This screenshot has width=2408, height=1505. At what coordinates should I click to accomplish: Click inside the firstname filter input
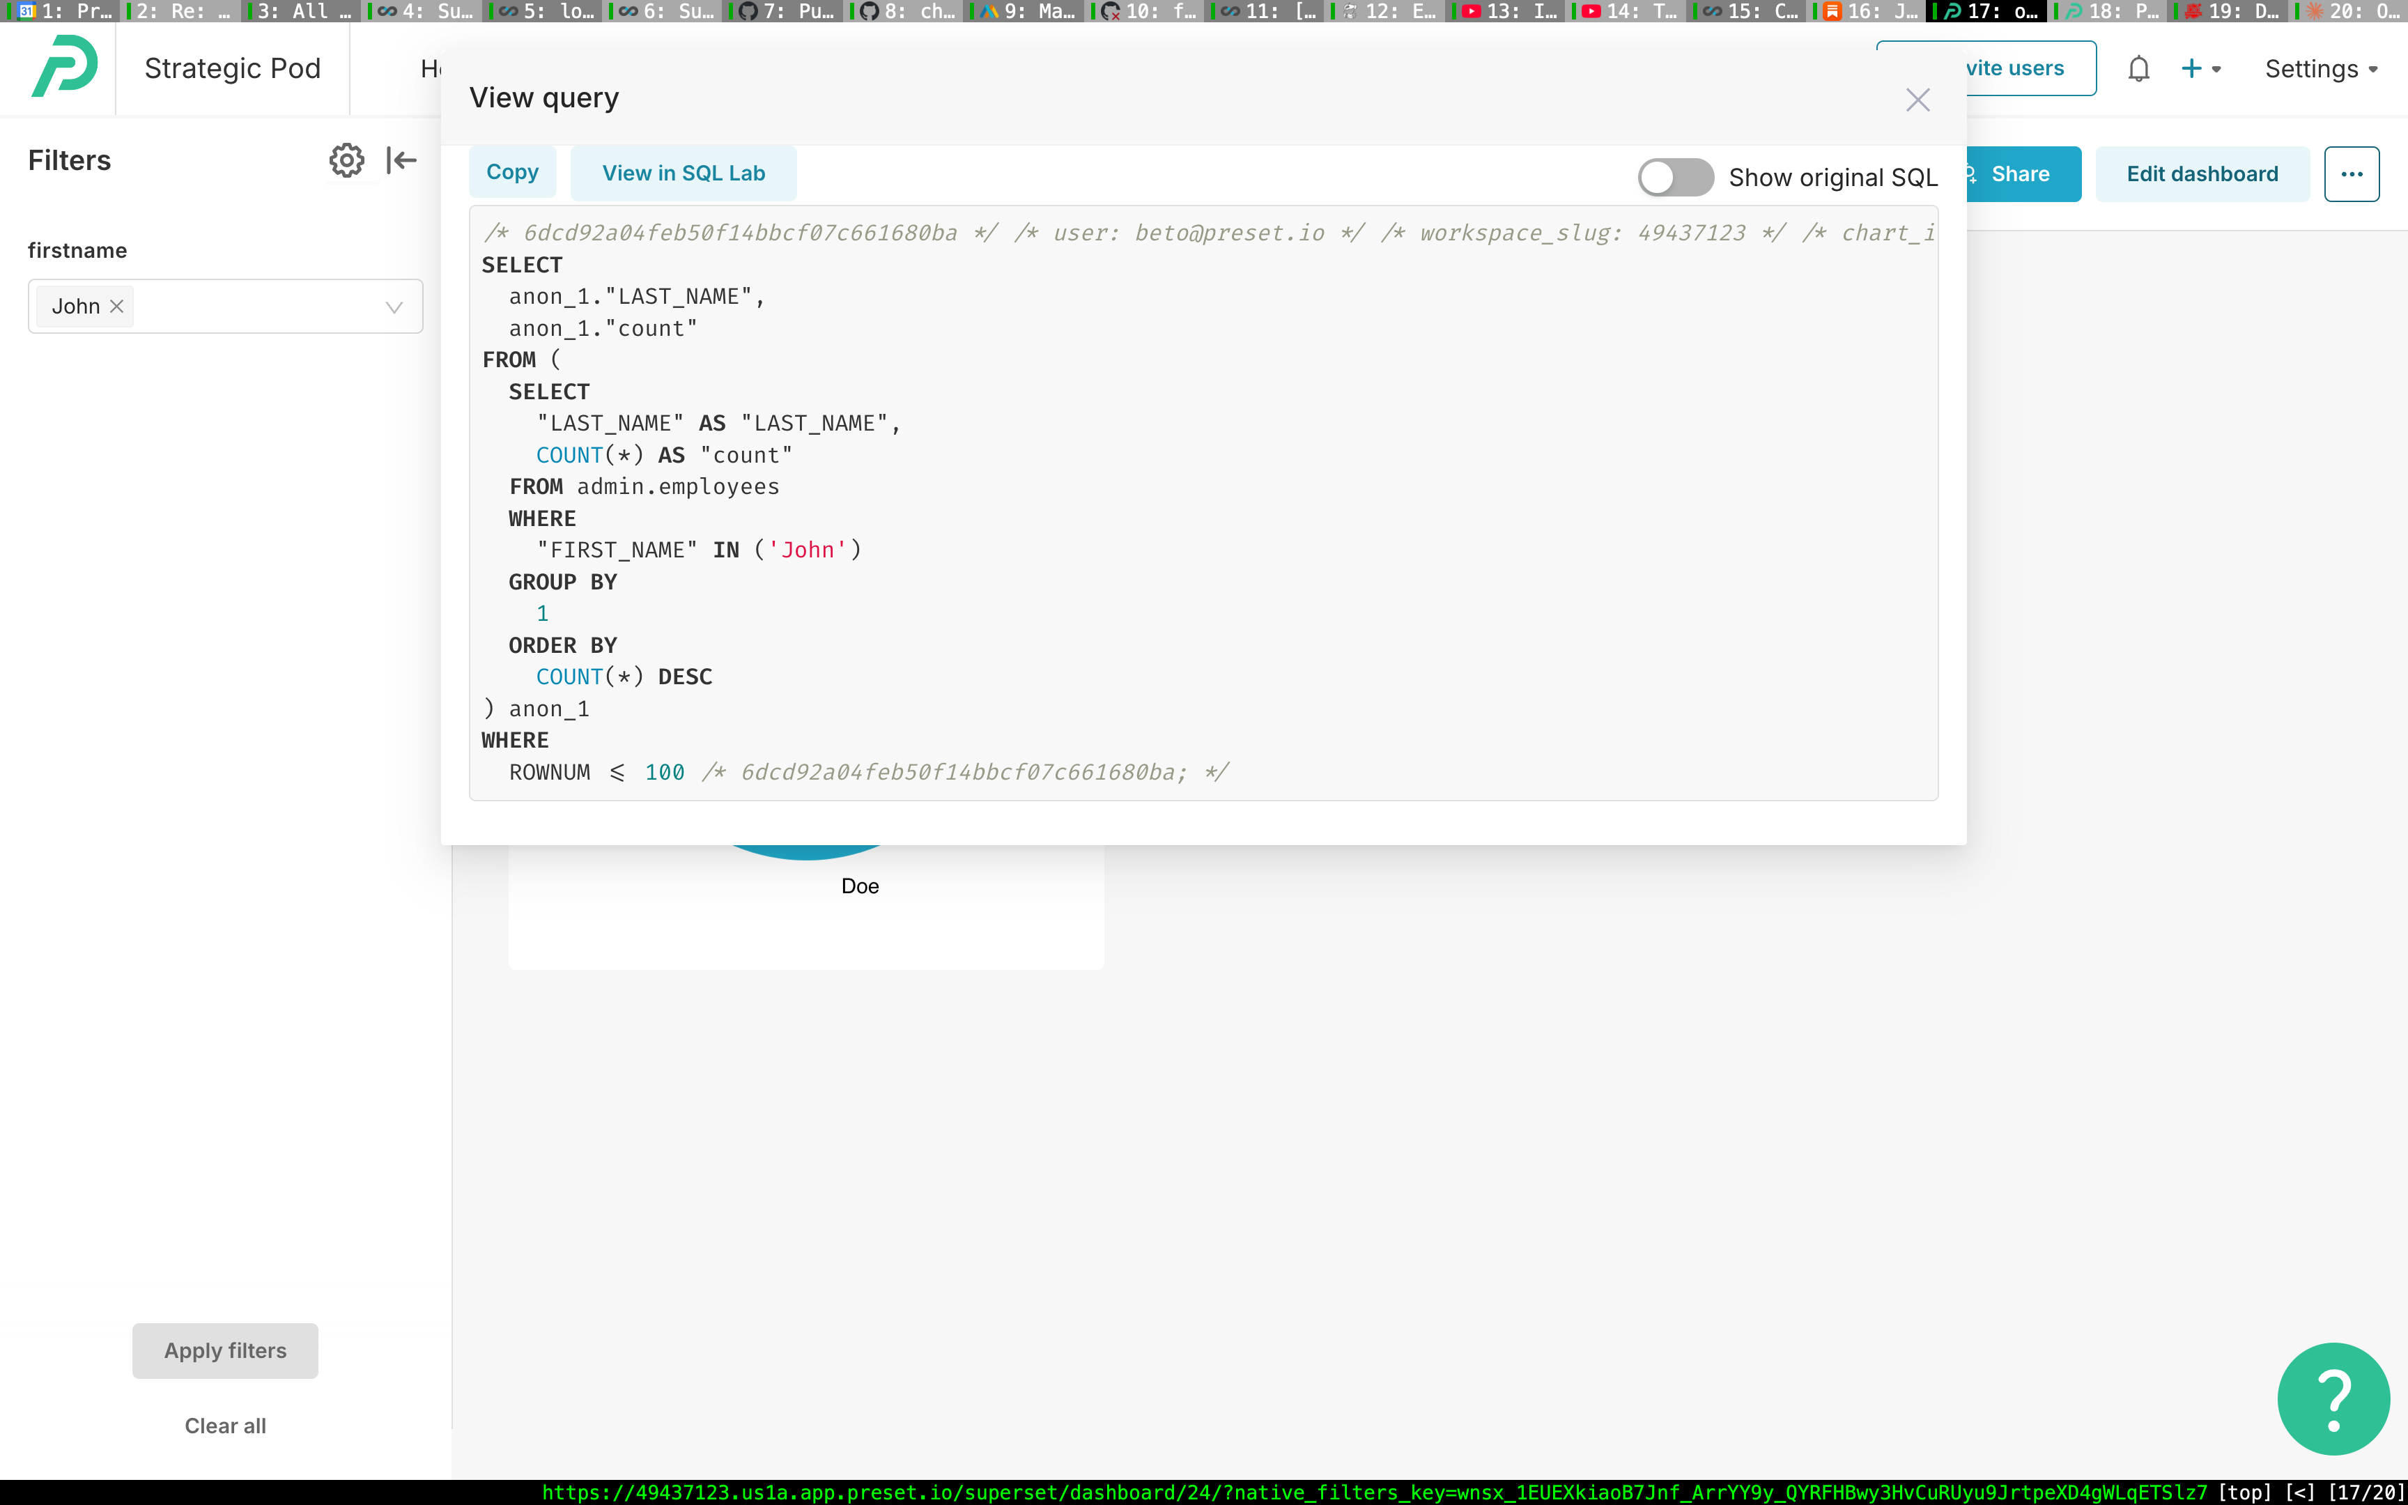coord(225,307)
